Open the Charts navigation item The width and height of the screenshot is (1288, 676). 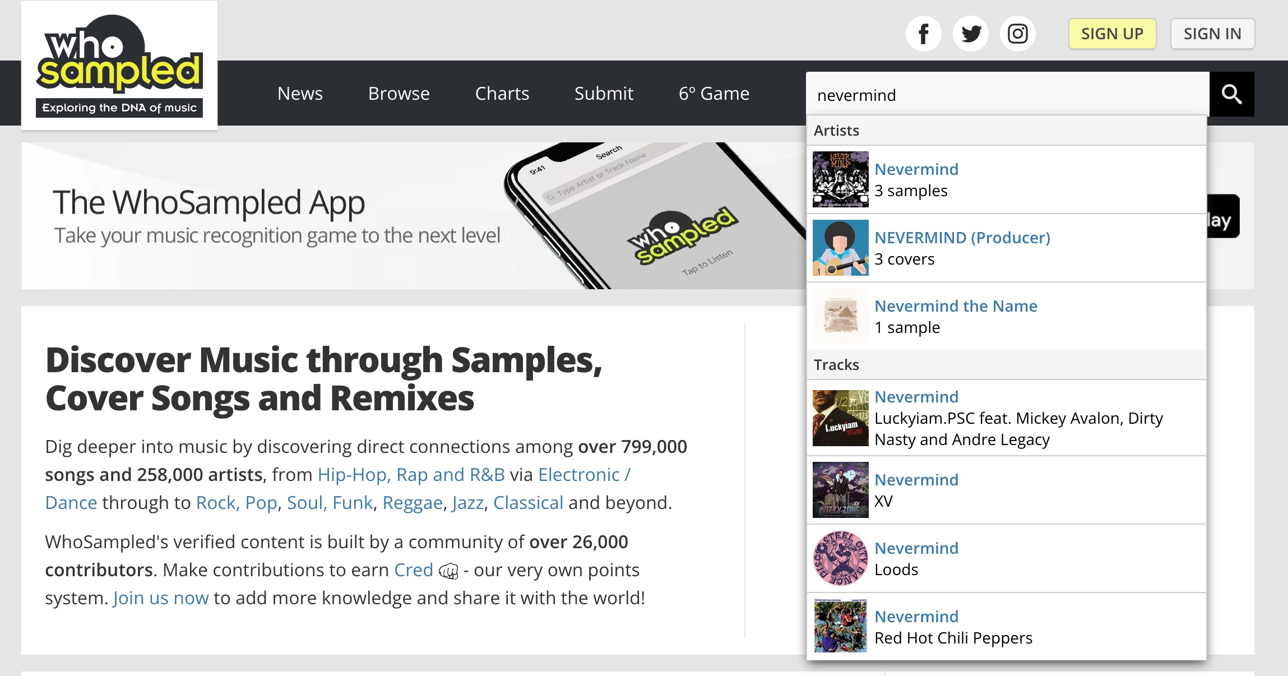click(502, 94)
